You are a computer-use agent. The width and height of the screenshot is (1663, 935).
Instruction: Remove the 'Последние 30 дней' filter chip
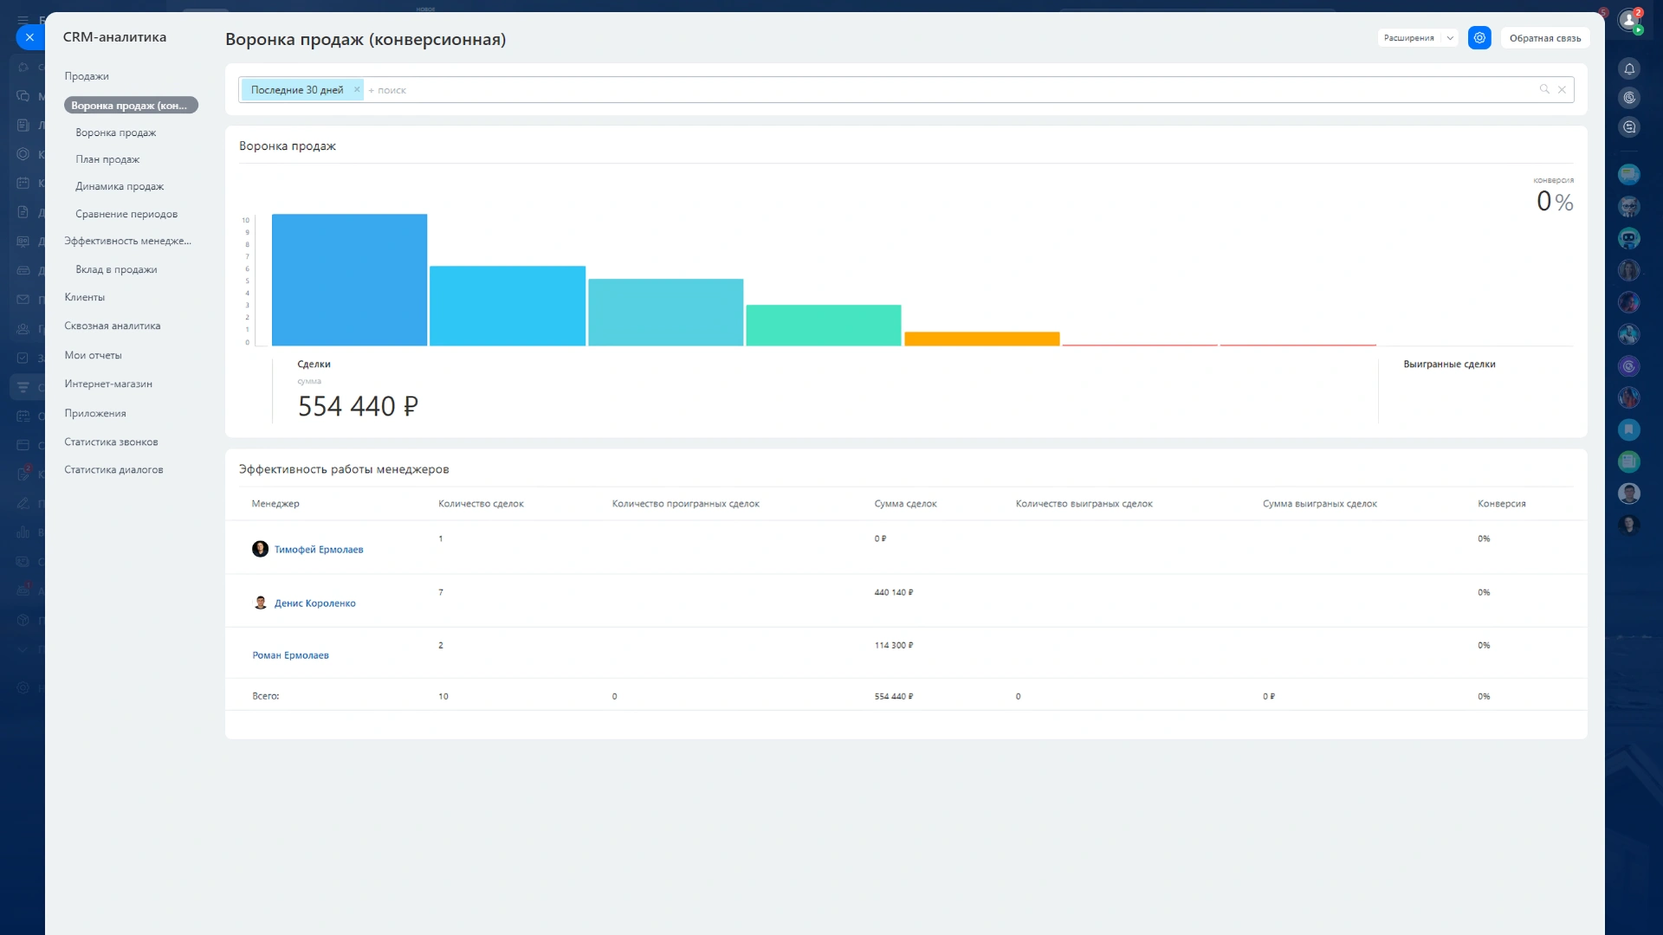click(x=357, y=89)
